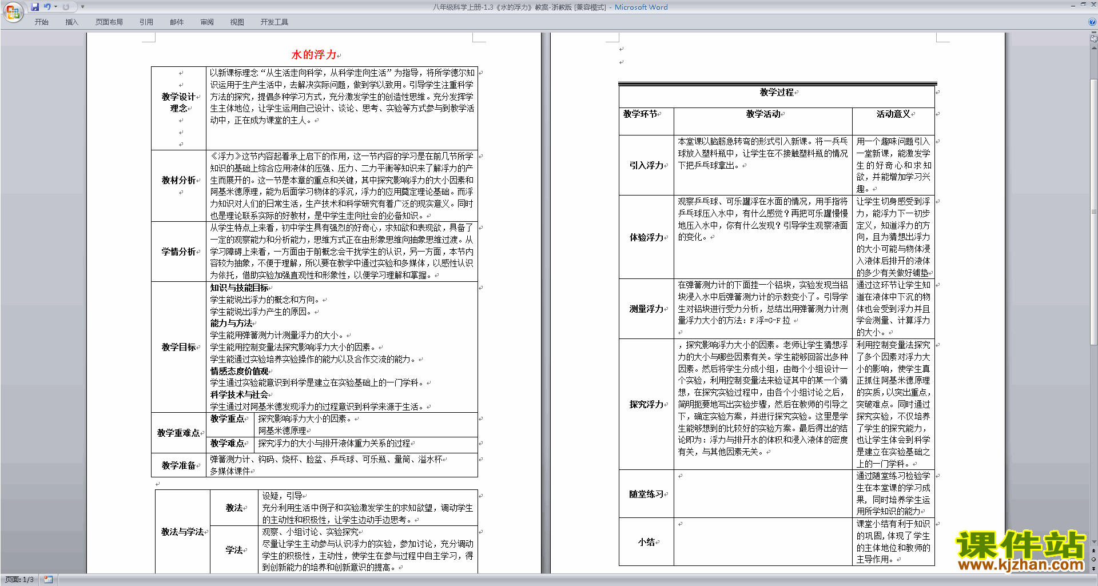Select the 教学设计理念 table cell
Screen dimensions: 1098x586
point(178,109)
